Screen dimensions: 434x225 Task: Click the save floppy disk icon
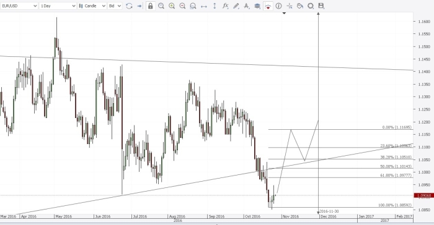pos(321,6)
